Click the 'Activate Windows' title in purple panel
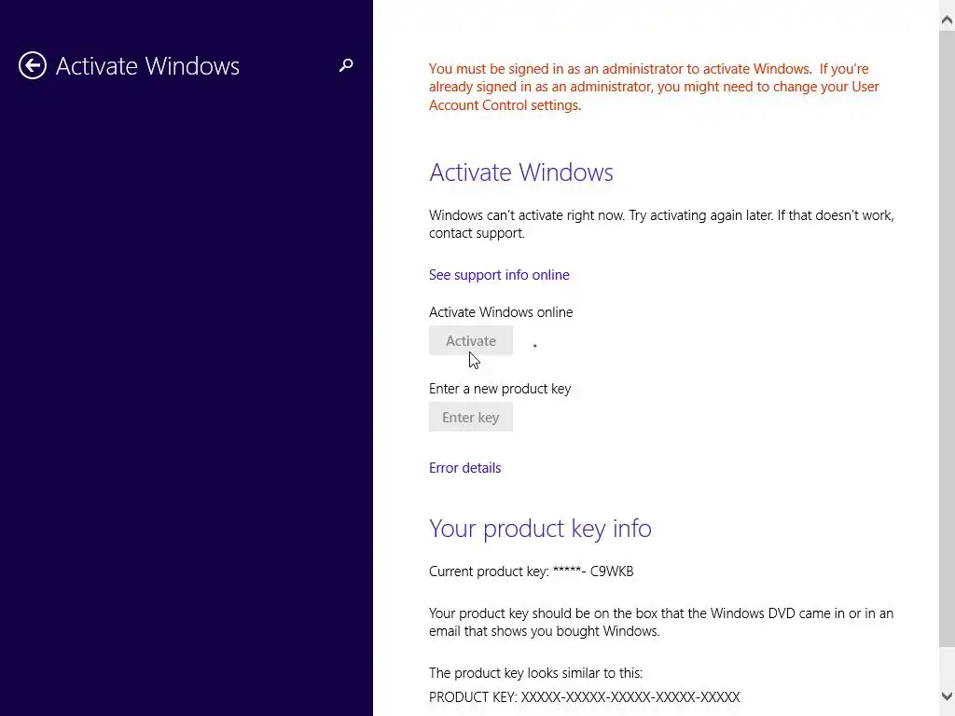Viewport: 955px width, 716px height. coord(147,66)
